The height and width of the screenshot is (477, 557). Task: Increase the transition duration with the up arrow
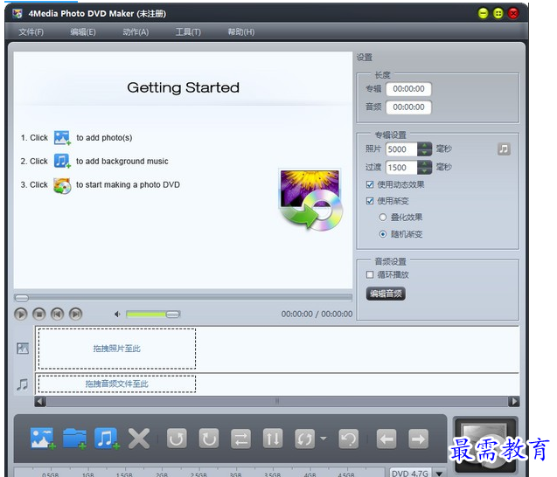pyautogui.click(x=424, y=163)
